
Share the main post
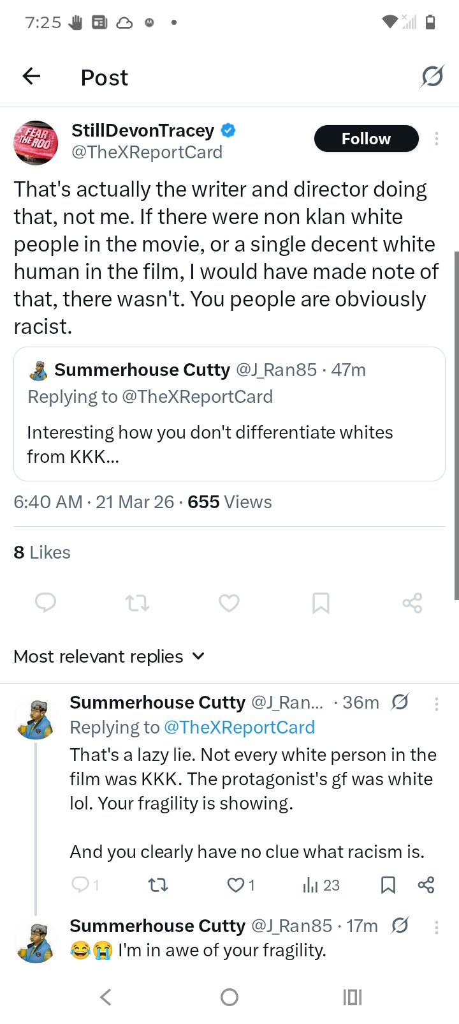click(x=412, y=603)
